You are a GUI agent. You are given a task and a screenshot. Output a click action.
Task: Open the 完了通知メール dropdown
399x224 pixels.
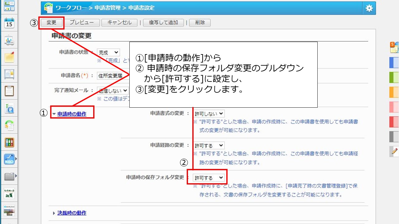point(113,91)
